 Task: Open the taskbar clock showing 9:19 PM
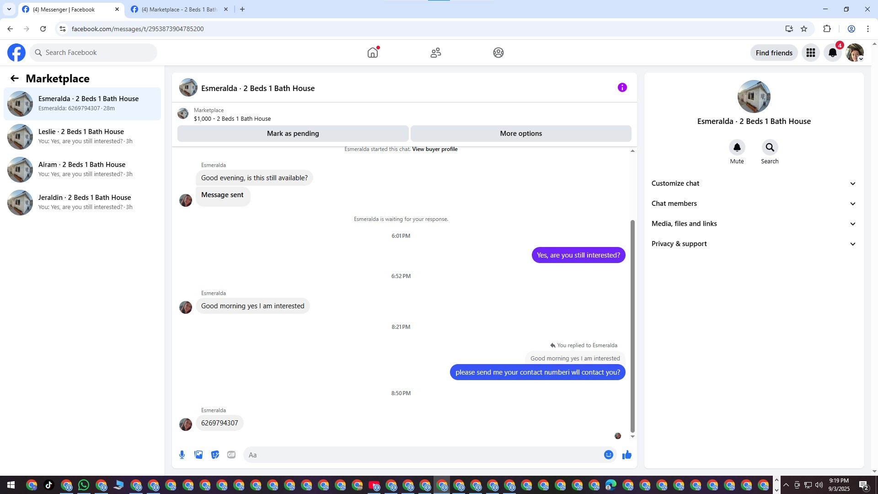tap(839, 485)
